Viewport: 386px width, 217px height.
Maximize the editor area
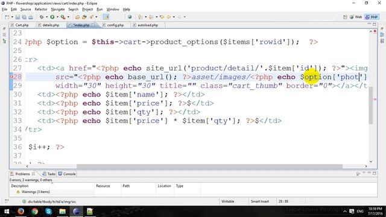tap(375, 24)
